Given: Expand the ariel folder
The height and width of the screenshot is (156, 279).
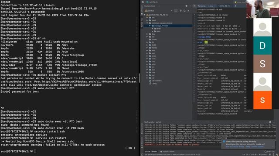Looking at the screenshot, I should tap(153, 29).
